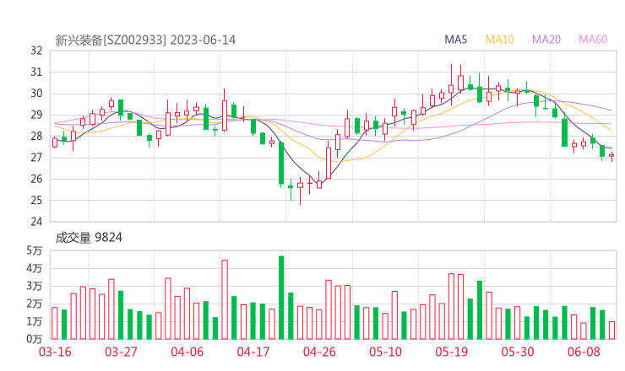Select the 05-10 date label
Image resolution: width=625 pixels, height=371 pixels.
[x=385, y=352]
